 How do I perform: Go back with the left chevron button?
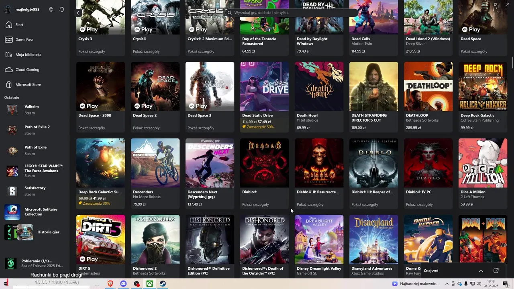(78, 13)
